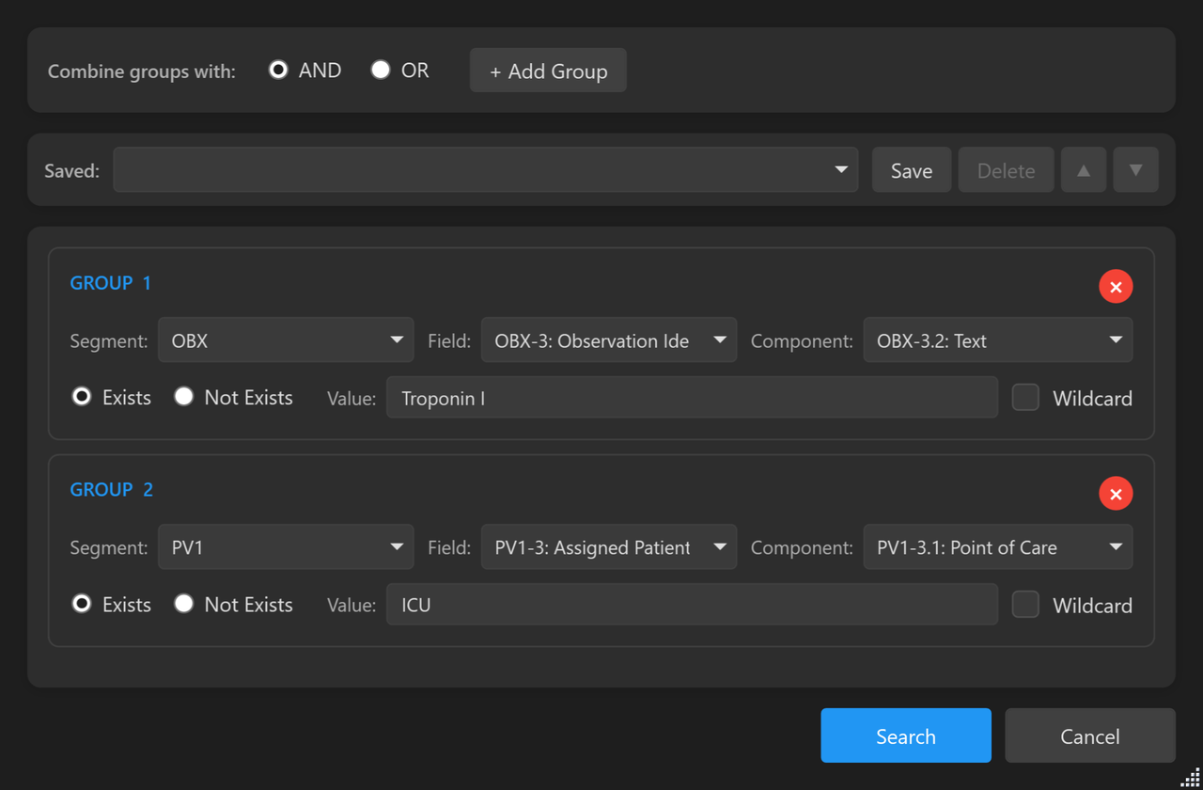This screenshot has width=1203, height=790.
Task: Remove Group 1 with its red X
Action: [1116, 286]
